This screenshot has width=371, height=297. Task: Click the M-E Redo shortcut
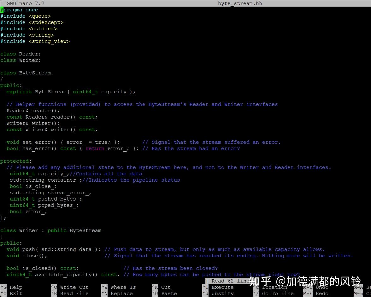click(315, 294)
